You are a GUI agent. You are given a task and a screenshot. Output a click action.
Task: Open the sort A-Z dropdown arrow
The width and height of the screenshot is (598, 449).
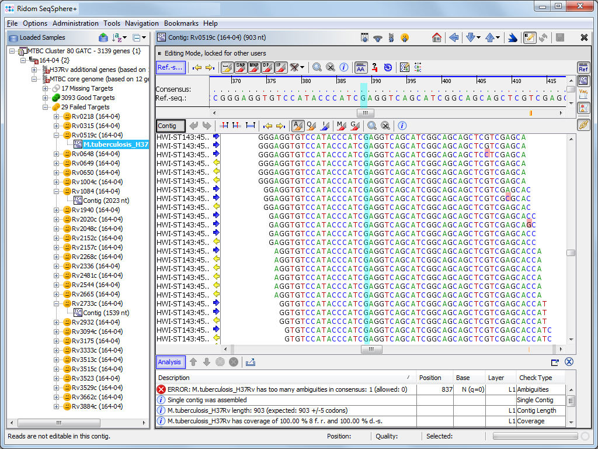tap(126, 37)
